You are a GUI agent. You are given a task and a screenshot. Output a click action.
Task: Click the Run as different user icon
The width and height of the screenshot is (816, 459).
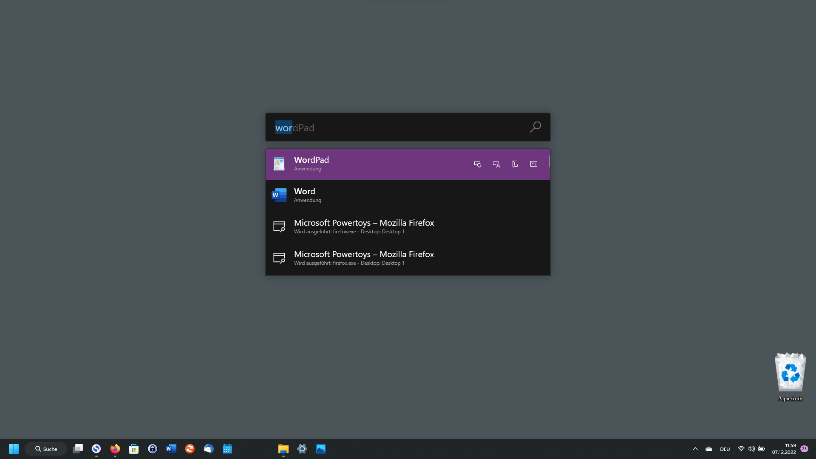point(496,164)
